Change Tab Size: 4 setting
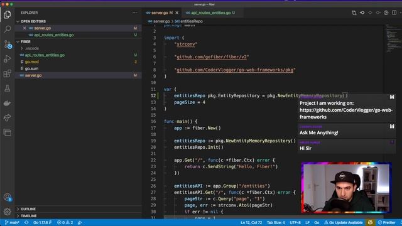The height and width of the screenshot is (226, 402). [x=276, y=222]
